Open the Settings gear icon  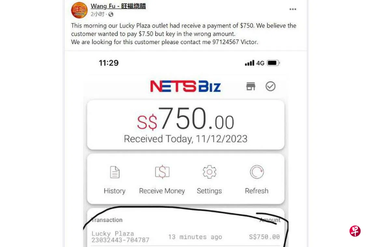(x=209, y=172)
